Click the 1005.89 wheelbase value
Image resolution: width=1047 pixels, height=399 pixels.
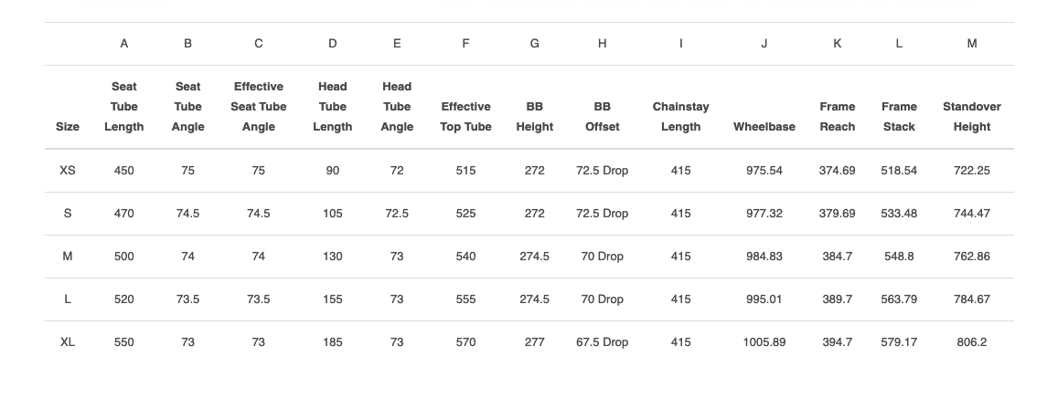coord(764,342)
